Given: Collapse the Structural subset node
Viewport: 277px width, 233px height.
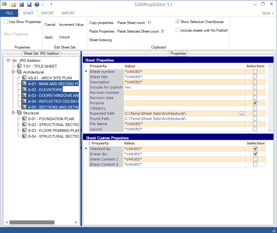Looking at the screenshot, I should 13,113.
